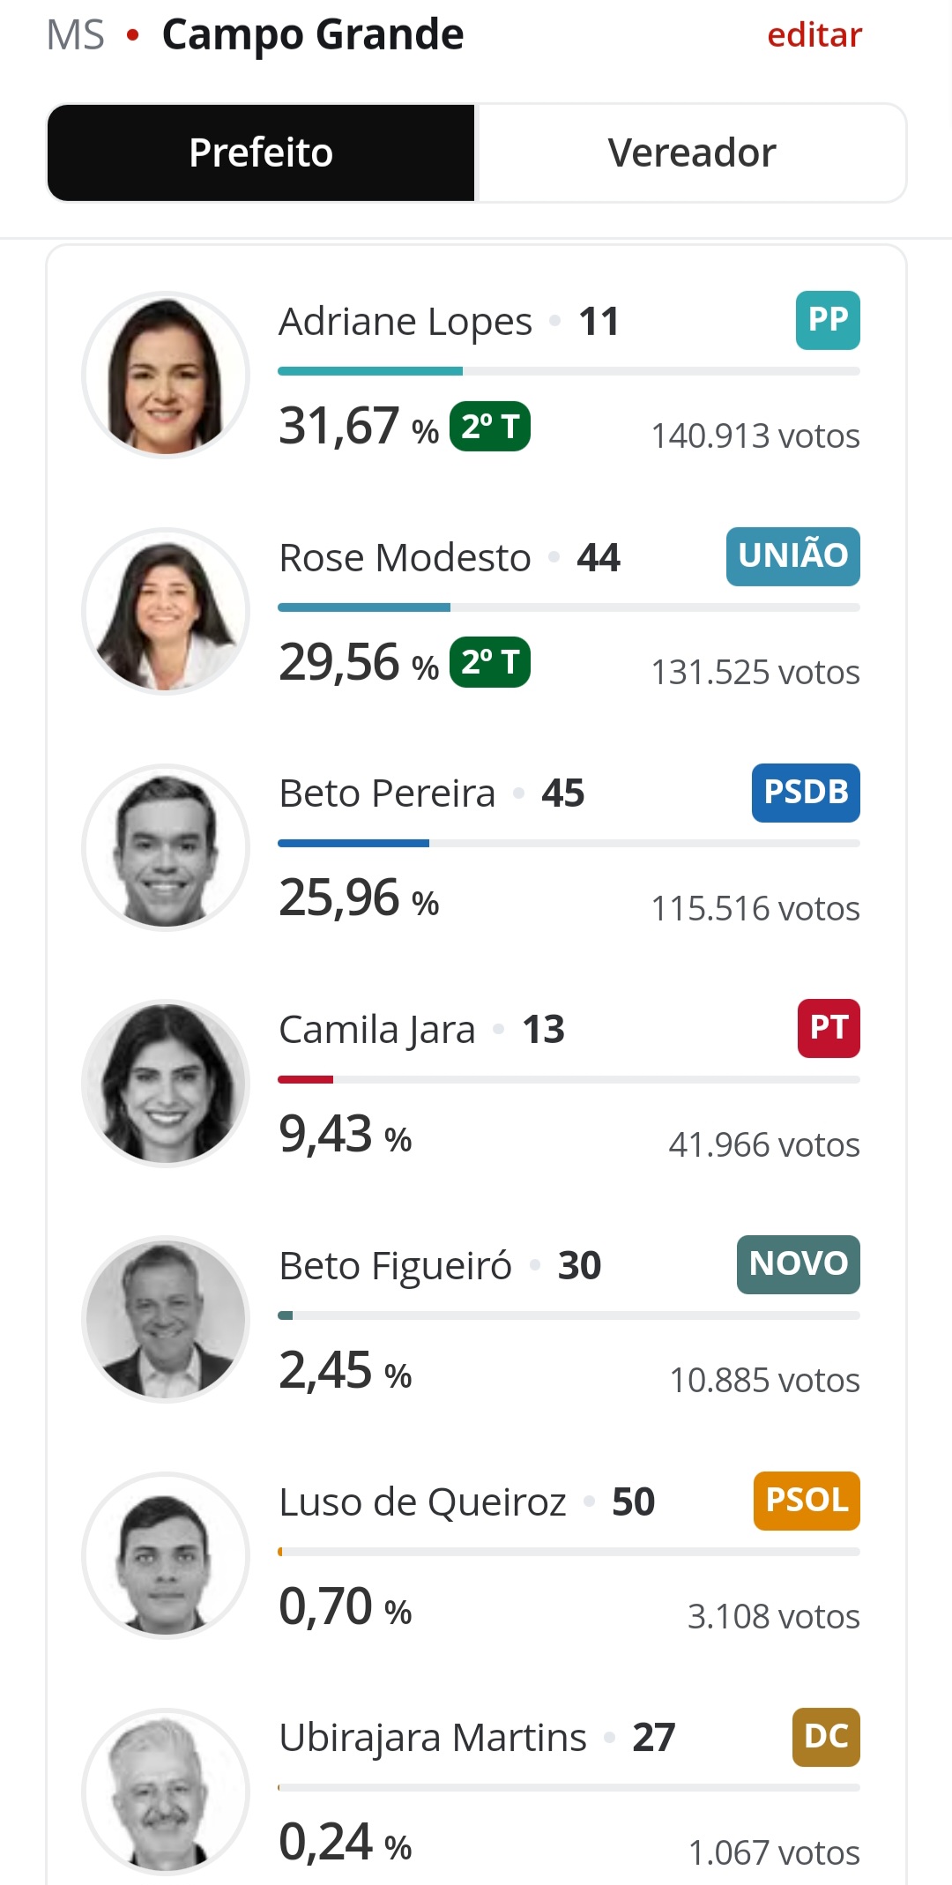Tap the red PT party badge
Screen dimensions: 952x1885
tap(829, 1028)
